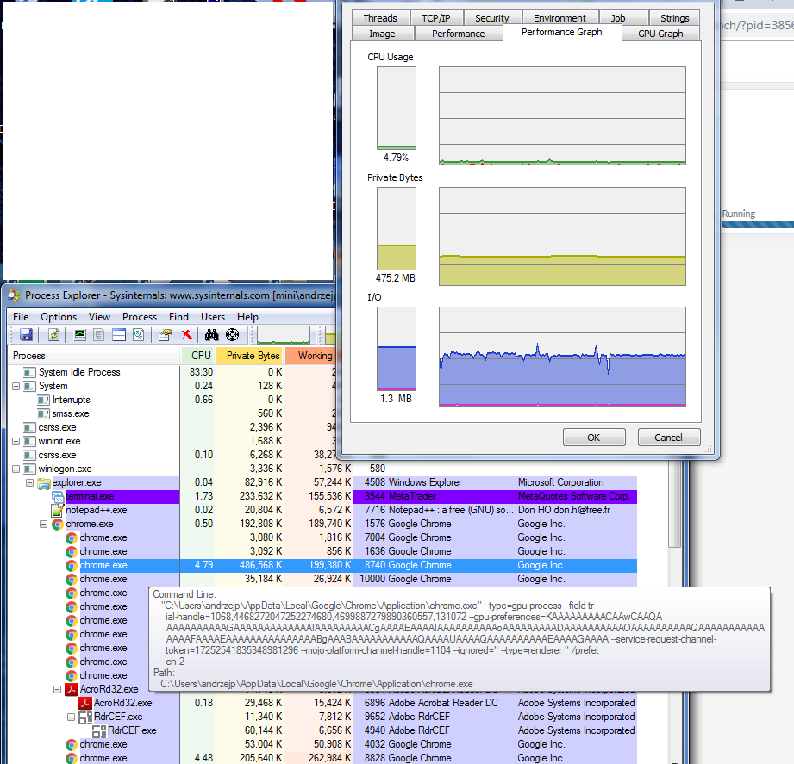Click the RdrCEF.exe icon, PID 9652

click(85, 717)
